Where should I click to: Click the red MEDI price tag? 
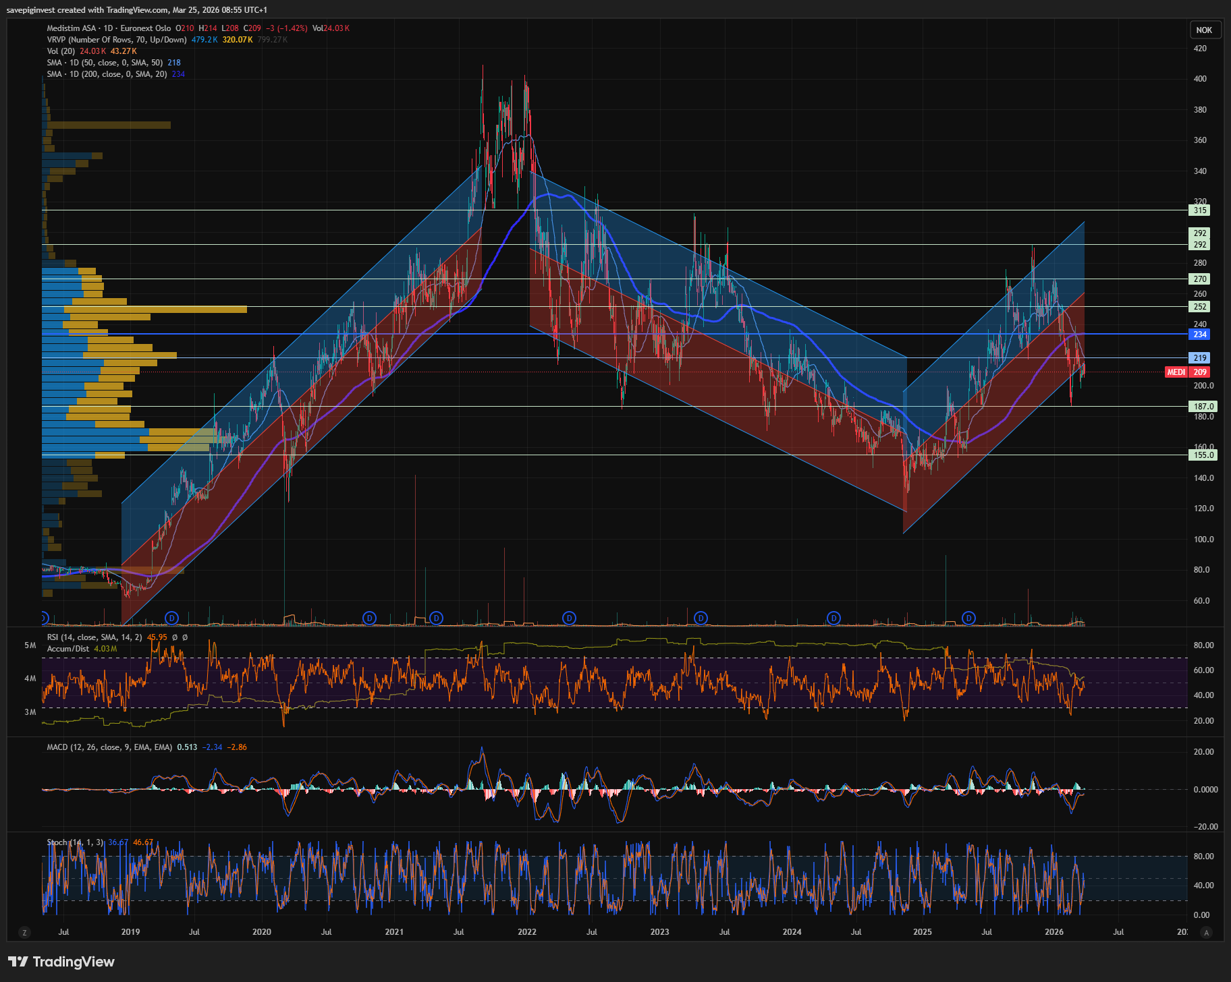tap(1176, 372)
